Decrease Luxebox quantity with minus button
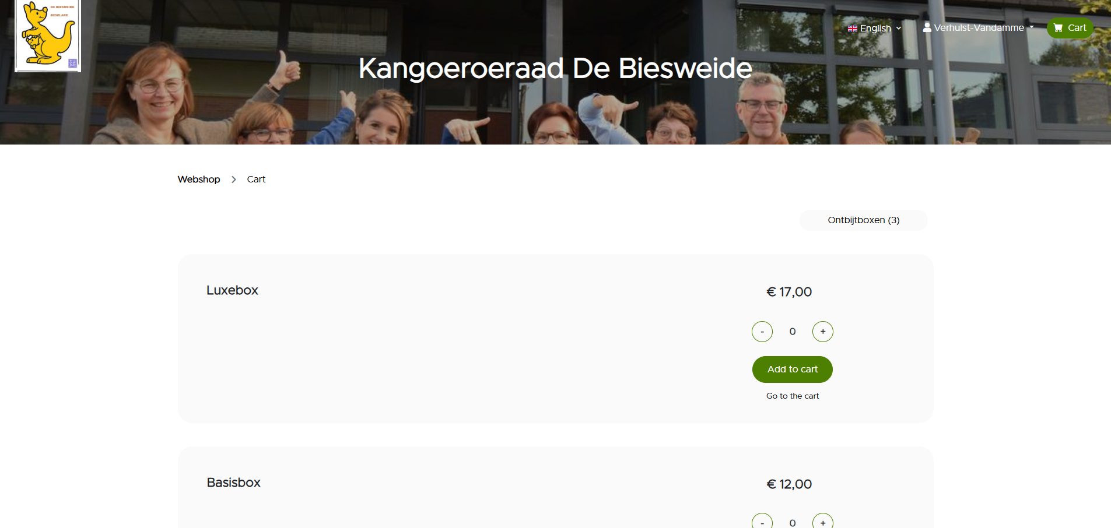 (x=762, y=332)
